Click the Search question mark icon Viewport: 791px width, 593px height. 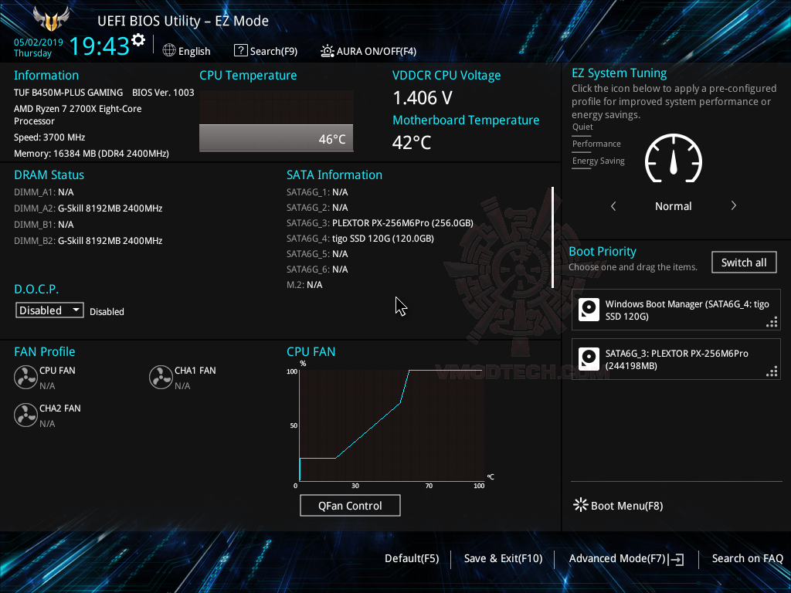point(241,50)
